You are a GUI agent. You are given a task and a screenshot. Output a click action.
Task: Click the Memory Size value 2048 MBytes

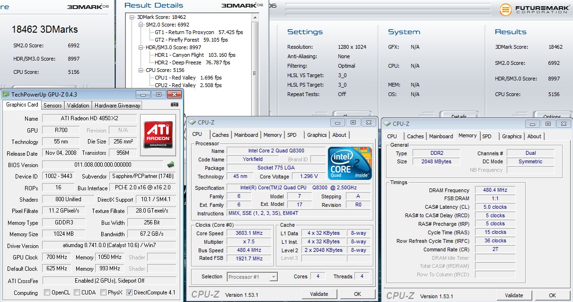click(x=436, y=161)
